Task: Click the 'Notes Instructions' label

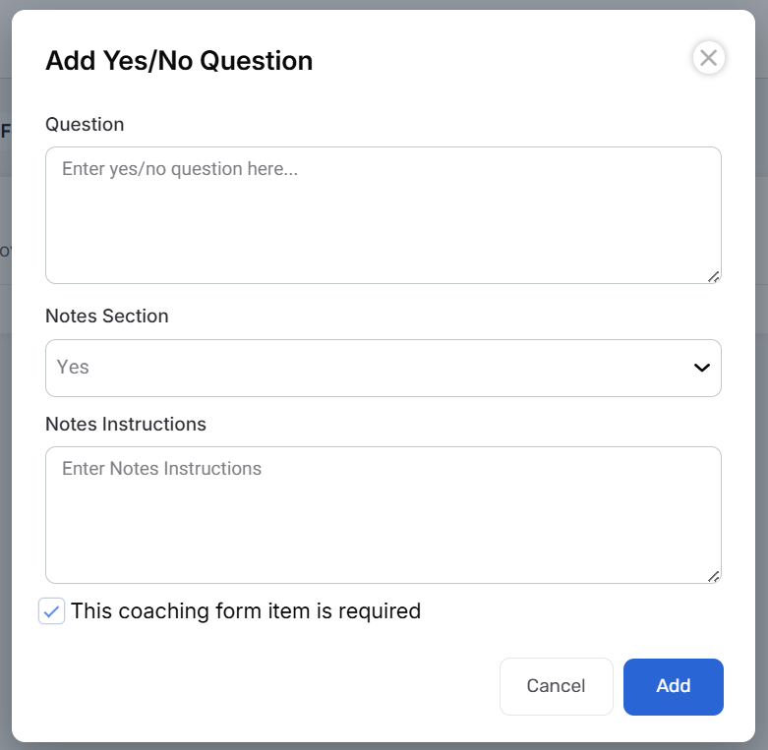Action: point(126,425)
